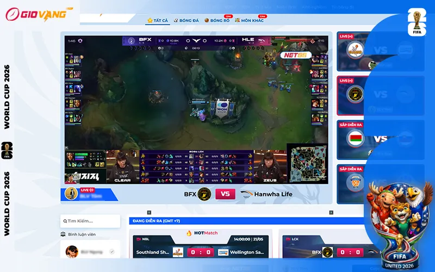Click the red VS badge under the video
Screen dimensions: 435x272
(x=225, y=194)
